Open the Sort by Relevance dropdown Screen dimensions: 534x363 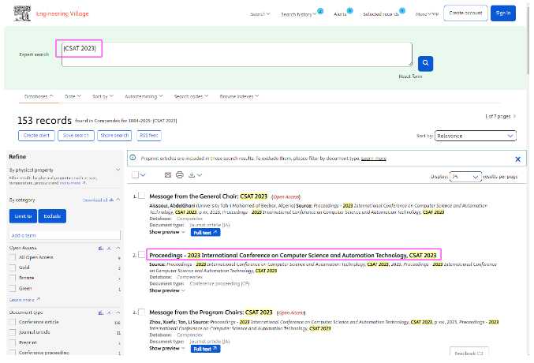point(476,136)
